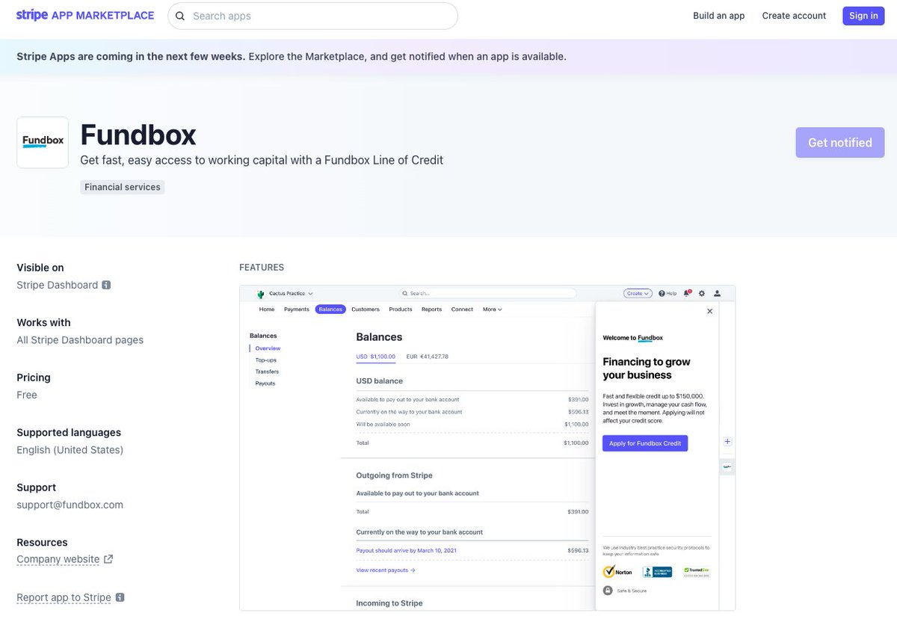
Task: Select the Financial services category tag
Action: [x=123, y=187]
